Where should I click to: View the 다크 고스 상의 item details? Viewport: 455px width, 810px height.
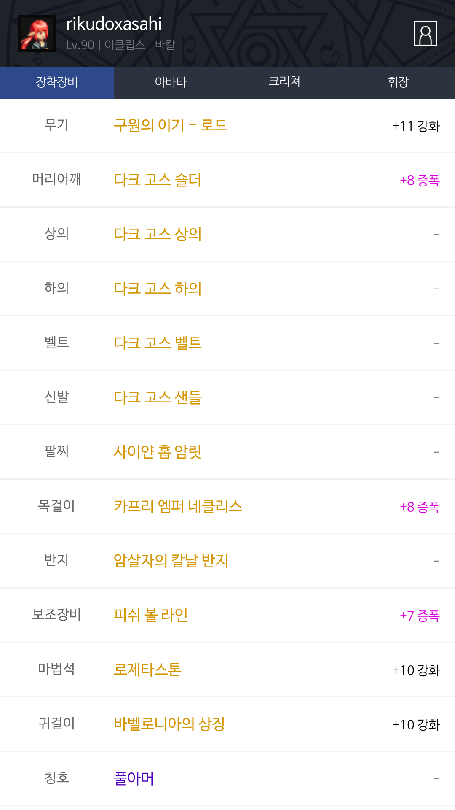coord(158,234)
